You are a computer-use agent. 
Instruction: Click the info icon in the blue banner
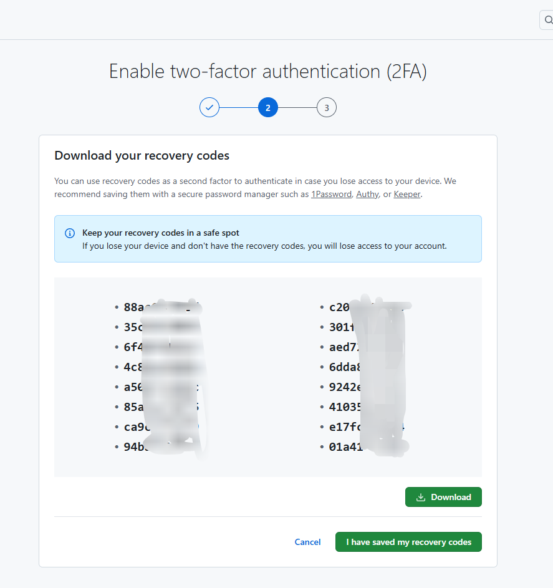tap(70, 233)
